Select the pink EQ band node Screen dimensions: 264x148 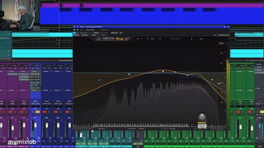(175, 72)
